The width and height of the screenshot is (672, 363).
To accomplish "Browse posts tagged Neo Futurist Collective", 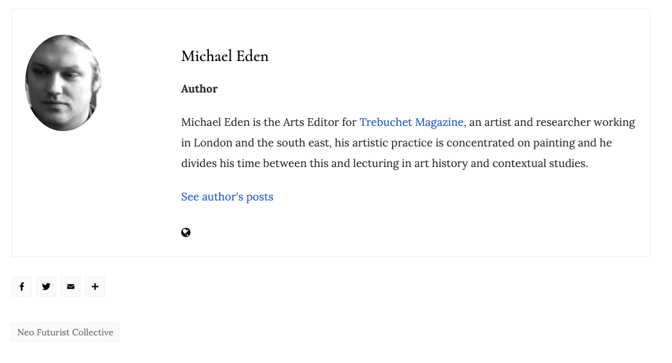I will [x=66, y=332].
